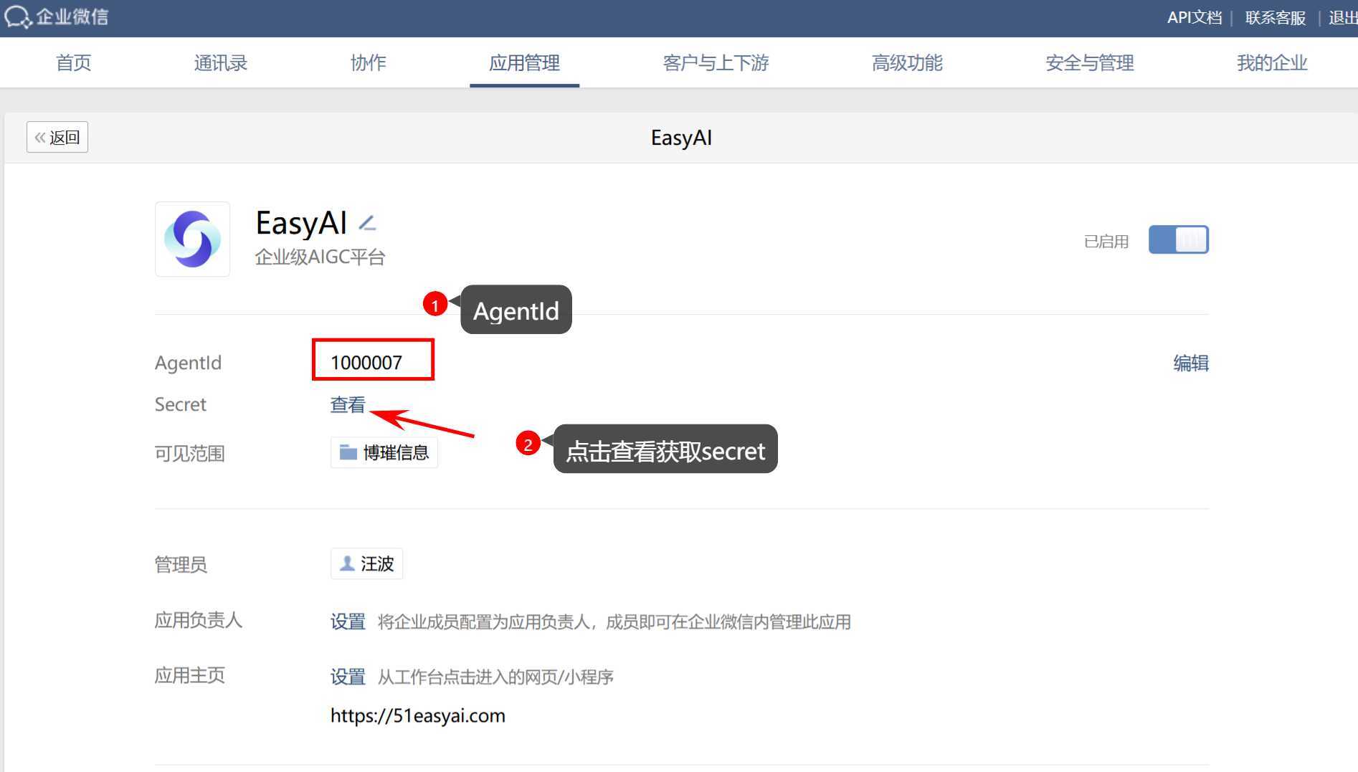Image resolution: width=1358 pixels, height=772 pixels.
Task: Click the 联系客服 link
Action: tap(1276, 17)
